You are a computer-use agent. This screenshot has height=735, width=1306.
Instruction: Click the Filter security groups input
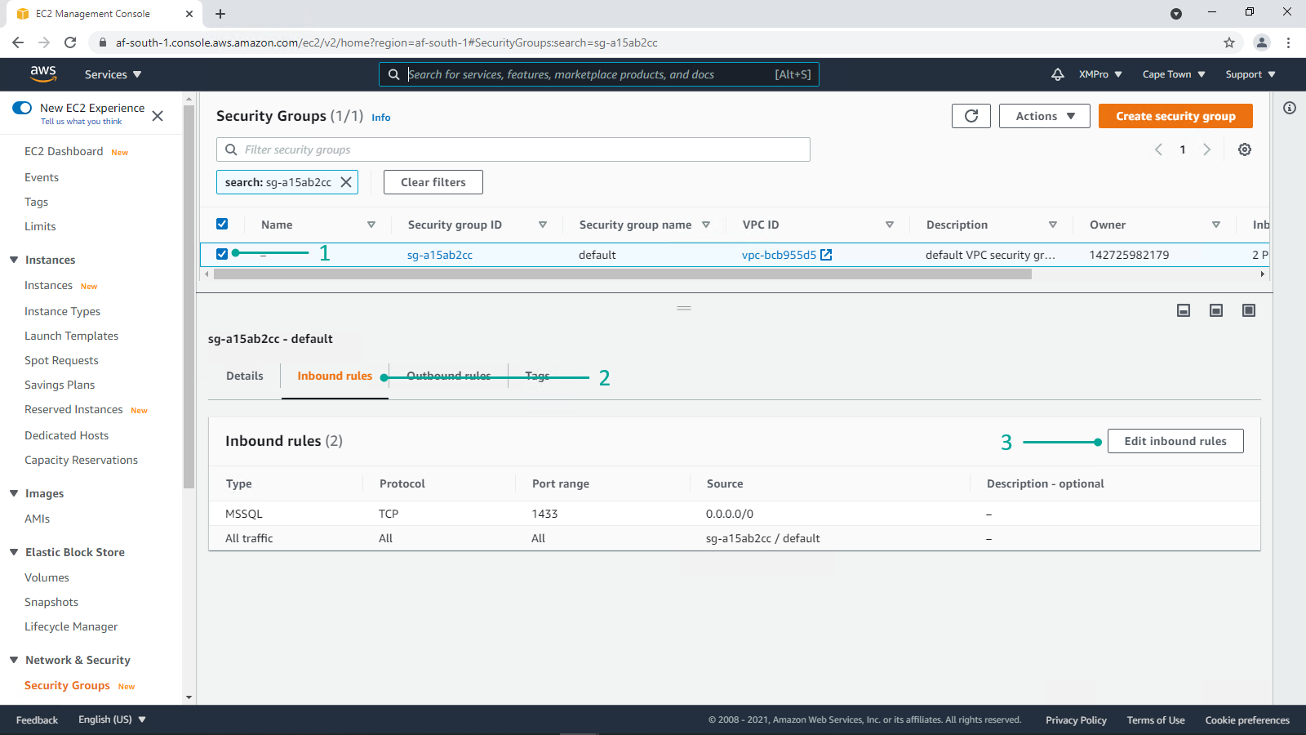click(513, 149)
